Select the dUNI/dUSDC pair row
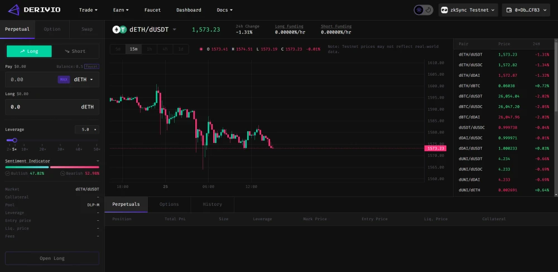The height and width of the screenshot is (272, 558). (503, 169)
